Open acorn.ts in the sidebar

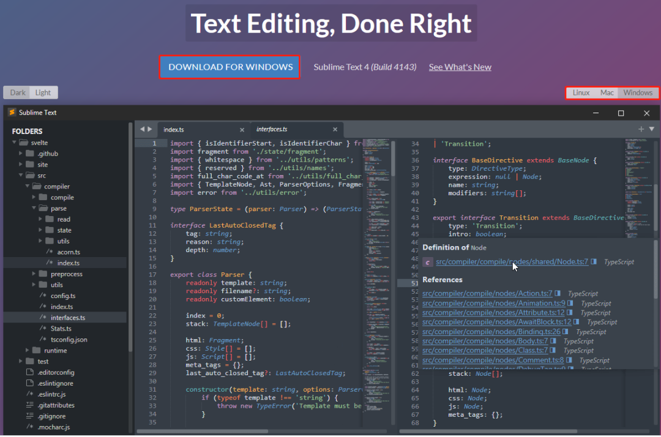click(x=69, y=252)
